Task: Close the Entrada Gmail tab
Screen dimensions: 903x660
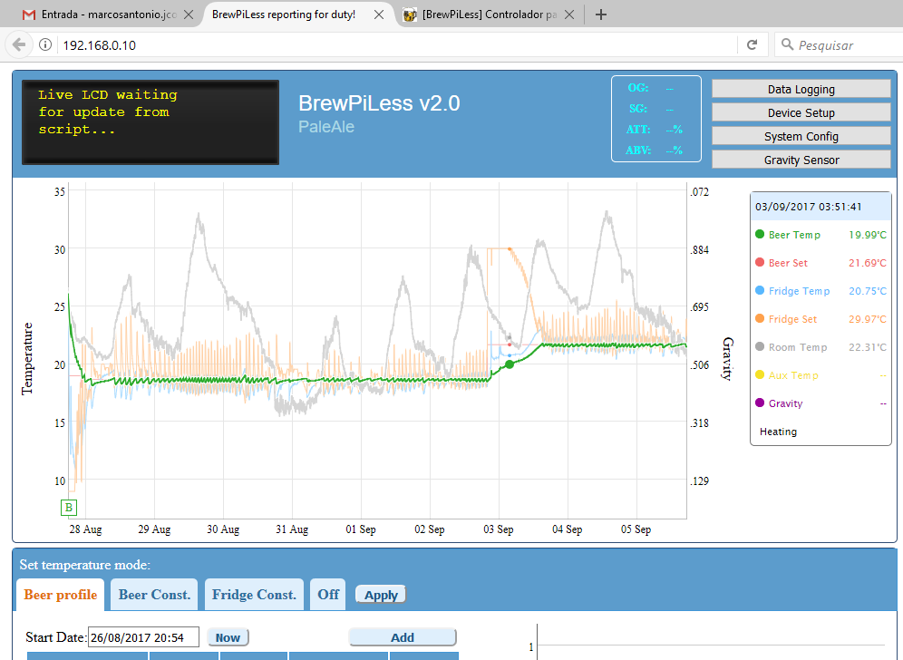Action: click(x=189, y=15)
